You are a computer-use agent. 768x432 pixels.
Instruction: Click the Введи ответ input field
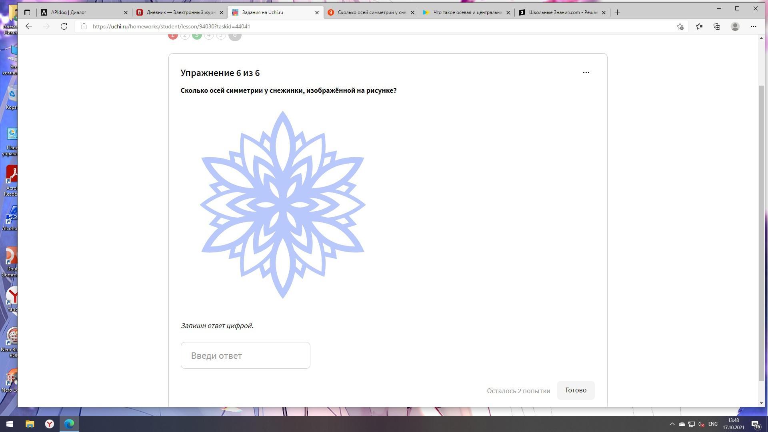pos(245,355)
